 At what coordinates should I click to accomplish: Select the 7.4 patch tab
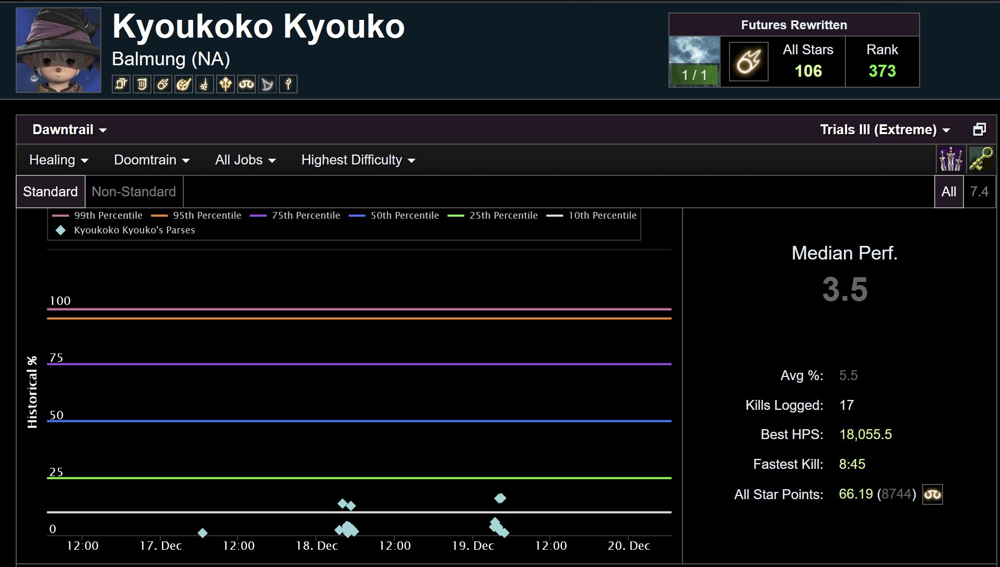pyautogui.click(x=979, y=192)
